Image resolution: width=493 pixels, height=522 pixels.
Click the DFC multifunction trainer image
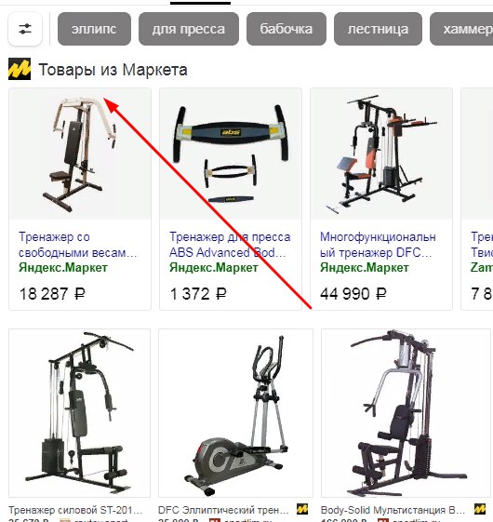(381, 154)
